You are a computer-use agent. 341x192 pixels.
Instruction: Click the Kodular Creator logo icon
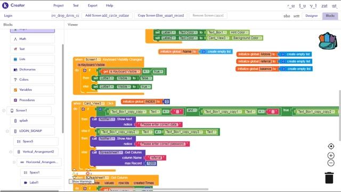[x=5, y=5]
